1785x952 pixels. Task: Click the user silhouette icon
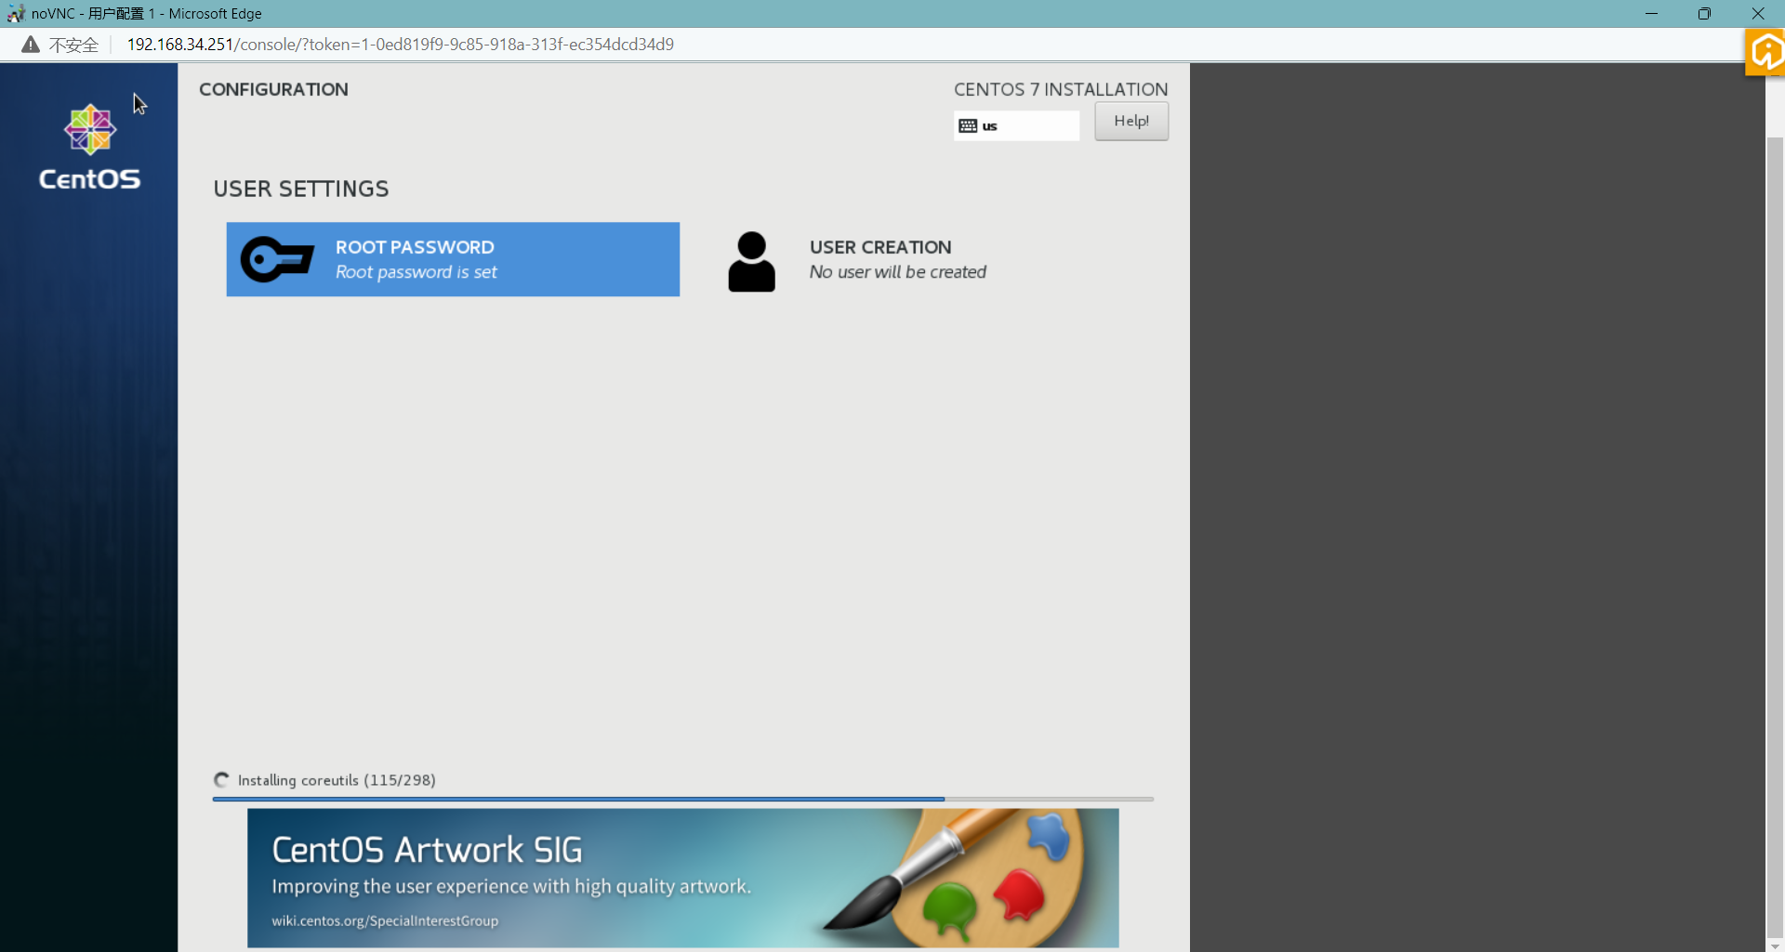click(751, 261)
